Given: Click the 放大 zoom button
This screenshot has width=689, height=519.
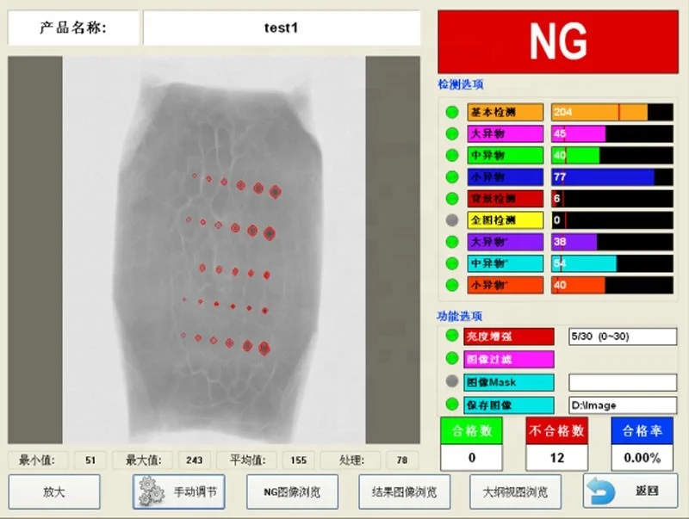Looking at the screenshot, I should (54, 491).
